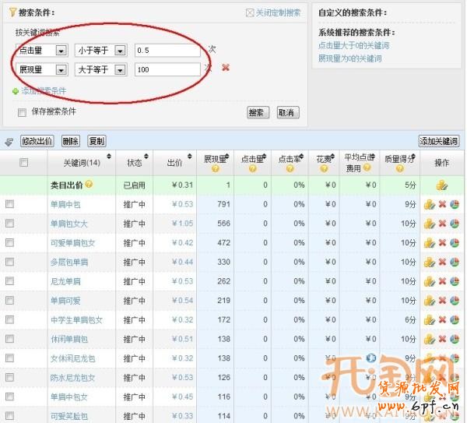Enable the 保存搜索条件 checkbox
This screenshot has height=423, width=467.
coord(22,112)
